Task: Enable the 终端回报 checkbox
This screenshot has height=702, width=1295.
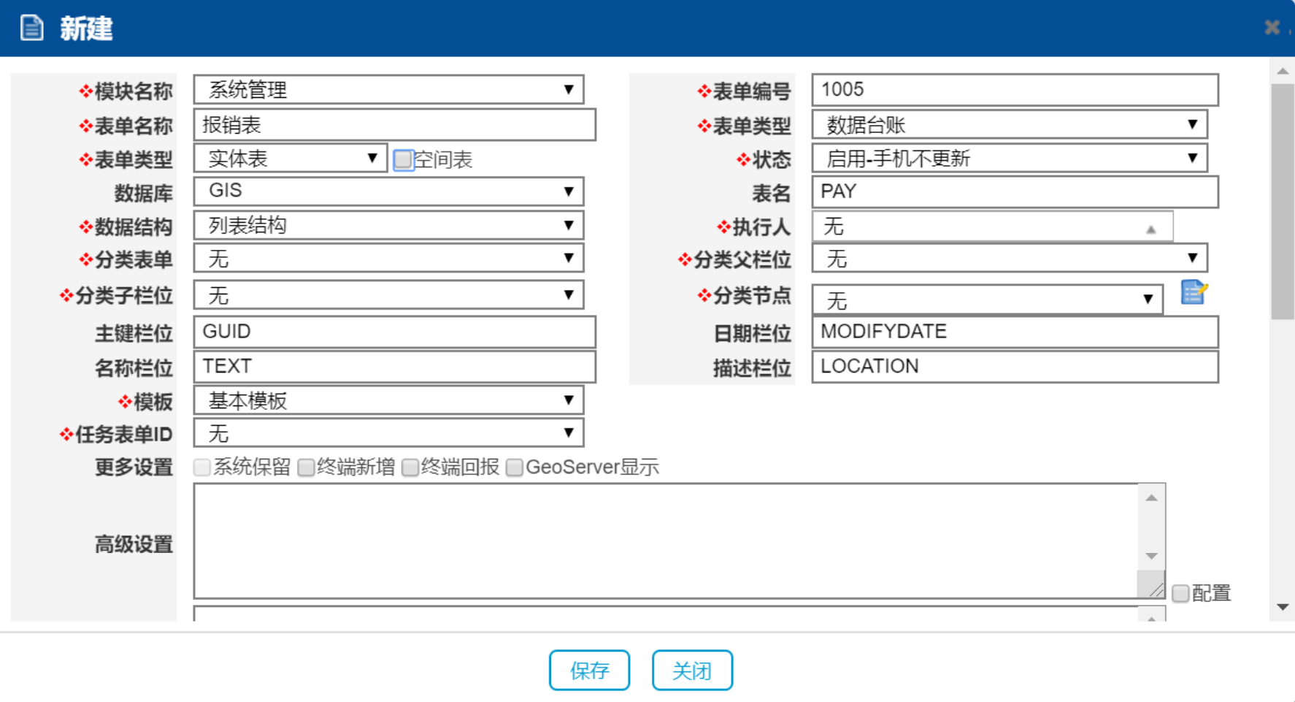Action: (411, 468)
